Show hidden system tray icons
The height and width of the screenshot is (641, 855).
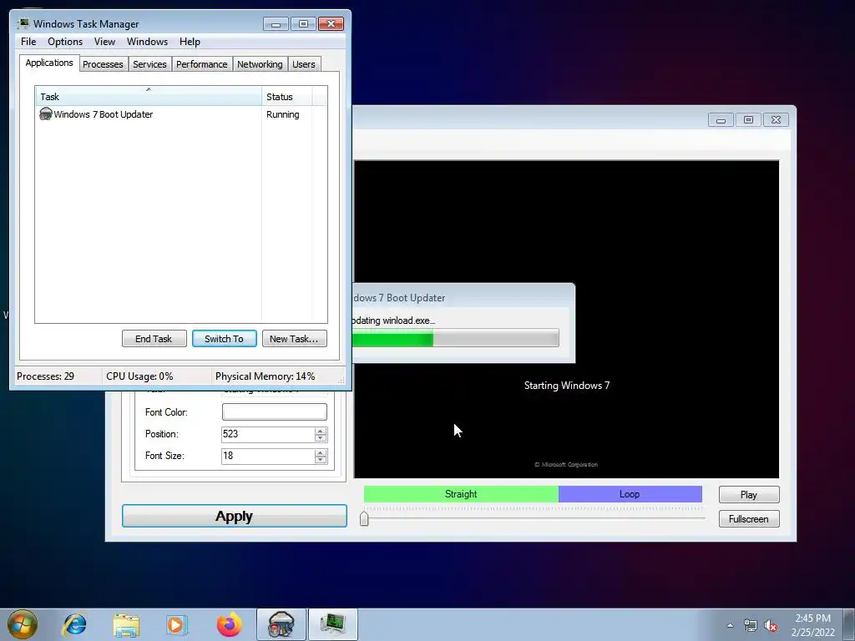[x=730, y=625]
